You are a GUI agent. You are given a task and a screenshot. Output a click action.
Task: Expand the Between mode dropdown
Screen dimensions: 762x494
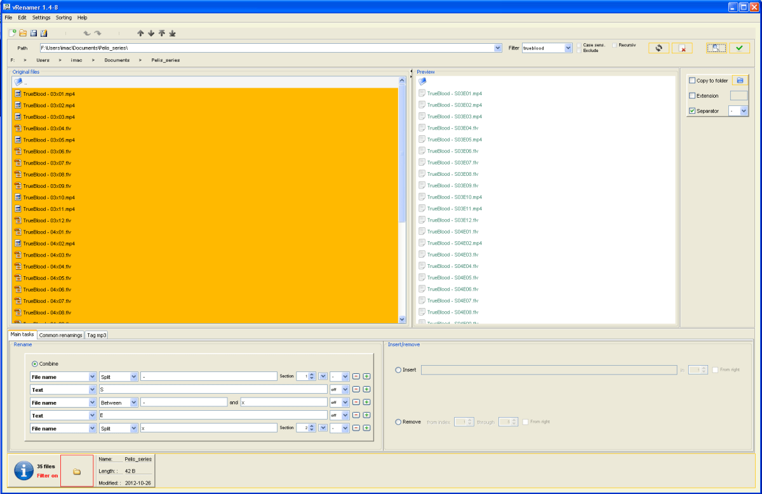tap(133, 403)
